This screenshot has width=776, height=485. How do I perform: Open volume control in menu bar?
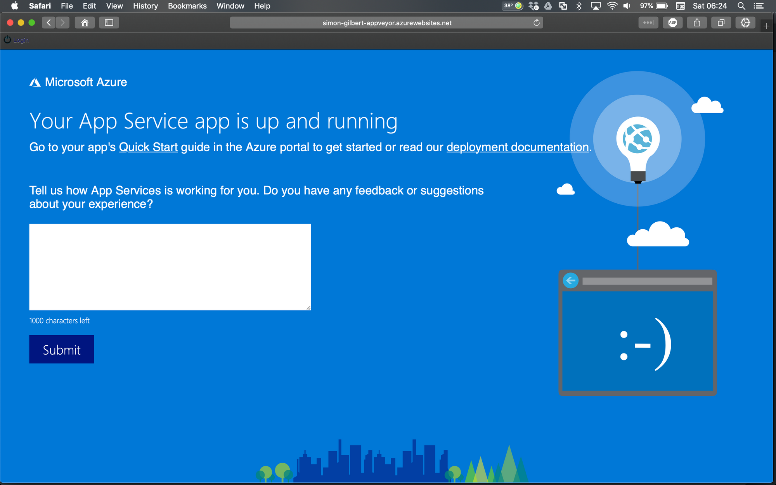627,6
